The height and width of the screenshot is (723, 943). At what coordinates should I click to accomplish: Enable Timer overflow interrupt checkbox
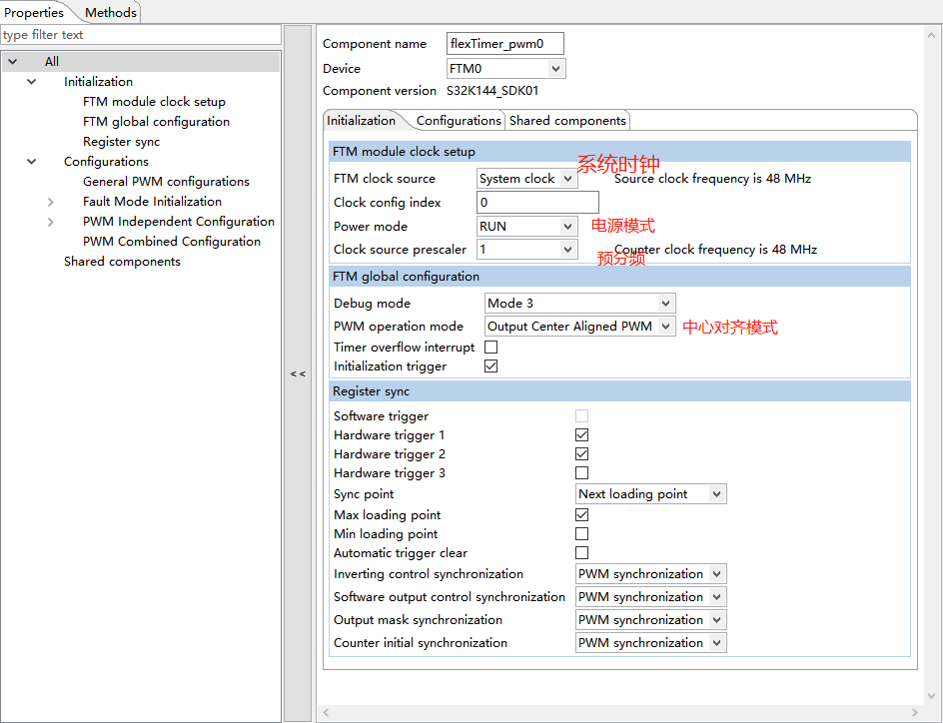490,347
